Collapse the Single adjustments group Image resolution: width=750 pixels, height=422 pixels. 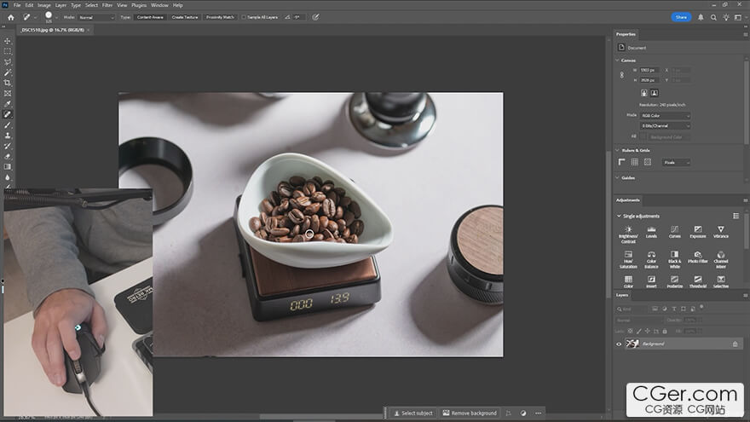pyautogui.click(x=619, y=217)
